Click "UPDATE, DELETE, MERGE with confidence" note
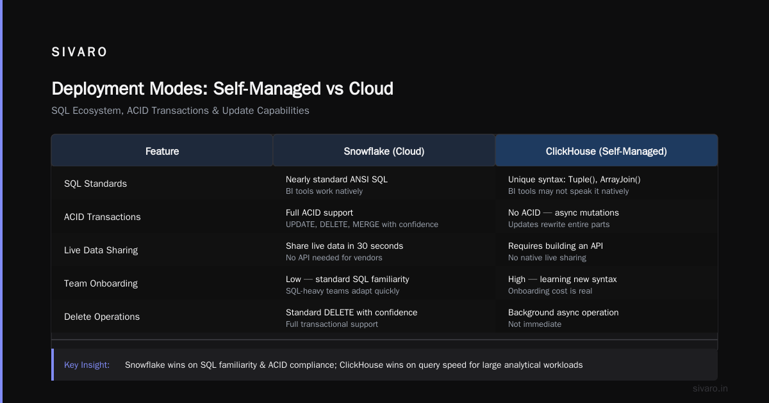The height and width of the screenshot is (403, 769). (x=362, y=224)
